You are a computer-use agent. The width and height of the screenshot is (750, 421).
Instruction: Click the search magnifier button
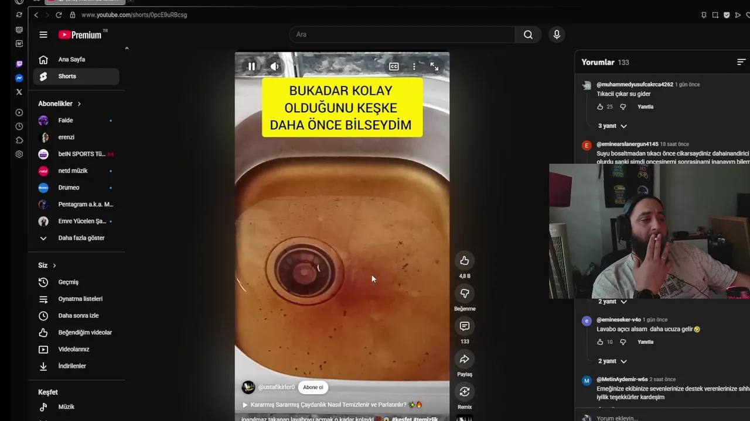point(528,34)
